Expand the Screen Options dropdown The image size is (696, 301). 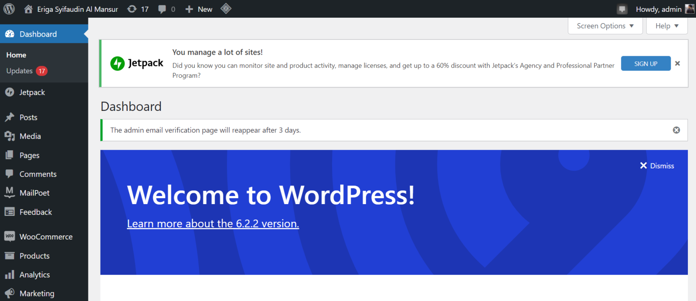click(605, 26)
